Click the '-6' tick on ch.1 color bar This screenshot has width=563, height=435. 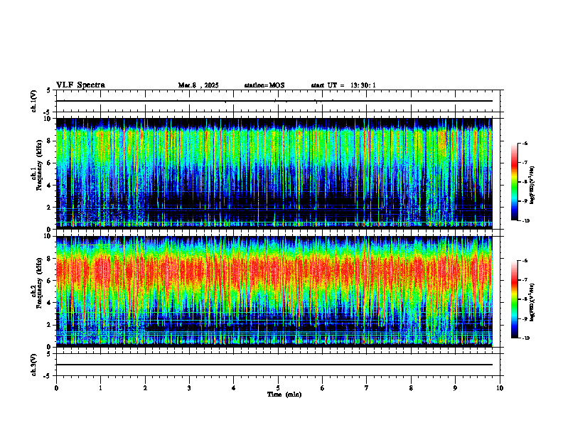click(525, 144)
